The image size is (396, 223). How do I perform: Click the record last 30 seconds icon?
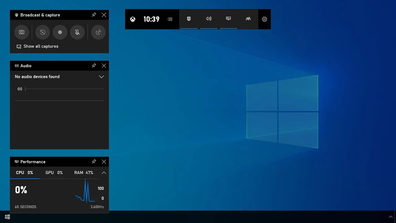[x=43, y=32]
